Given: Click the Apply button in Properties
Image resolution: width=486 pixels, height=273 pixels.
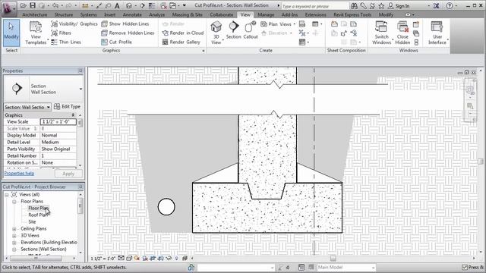Looking at the screenshot, I should point(68,174).
